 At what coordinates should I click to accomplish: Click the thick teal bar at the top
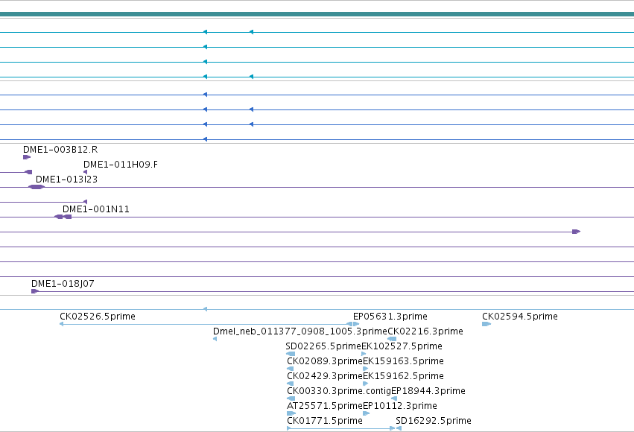tap(317, 14)
